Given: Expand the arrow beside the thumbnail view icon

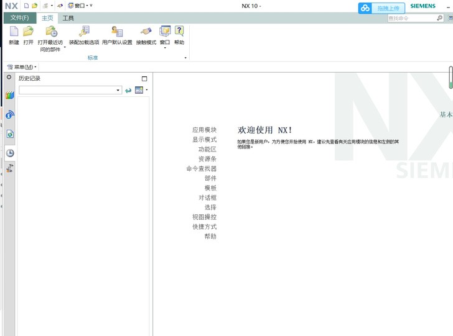Looking at the screenshot, I should 147,90.
